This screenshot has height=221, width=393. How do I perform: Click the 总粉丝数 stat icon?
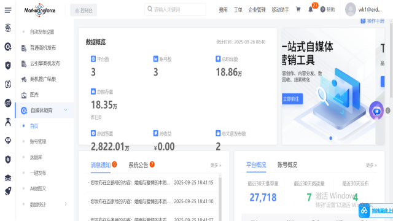pyautogui.click(x=218, y=59)
